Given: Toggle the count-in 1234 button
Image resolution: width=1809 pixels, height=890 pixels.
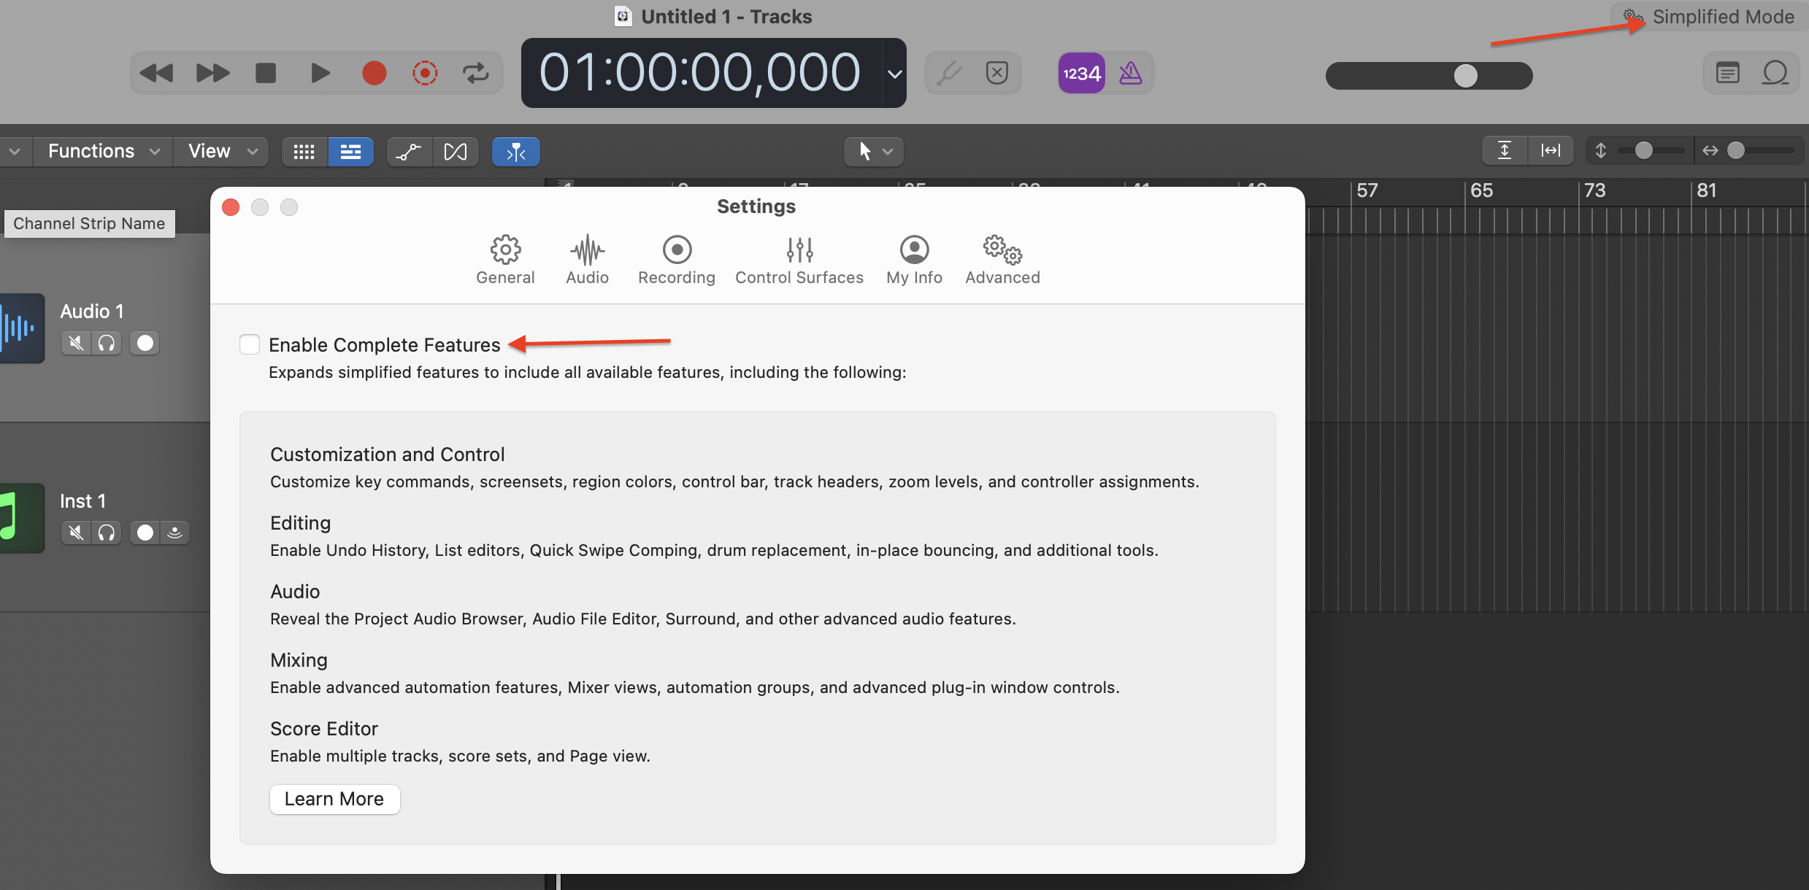Looking at the screenshot, I should (1081, 73).
